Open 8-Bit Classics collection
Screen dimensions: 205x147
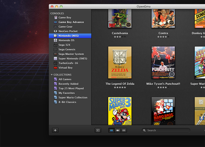point(70,102)
